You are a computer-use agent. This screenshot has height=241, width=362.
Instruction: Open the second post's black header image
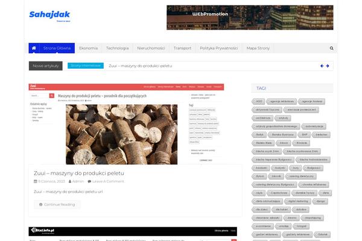133,231
